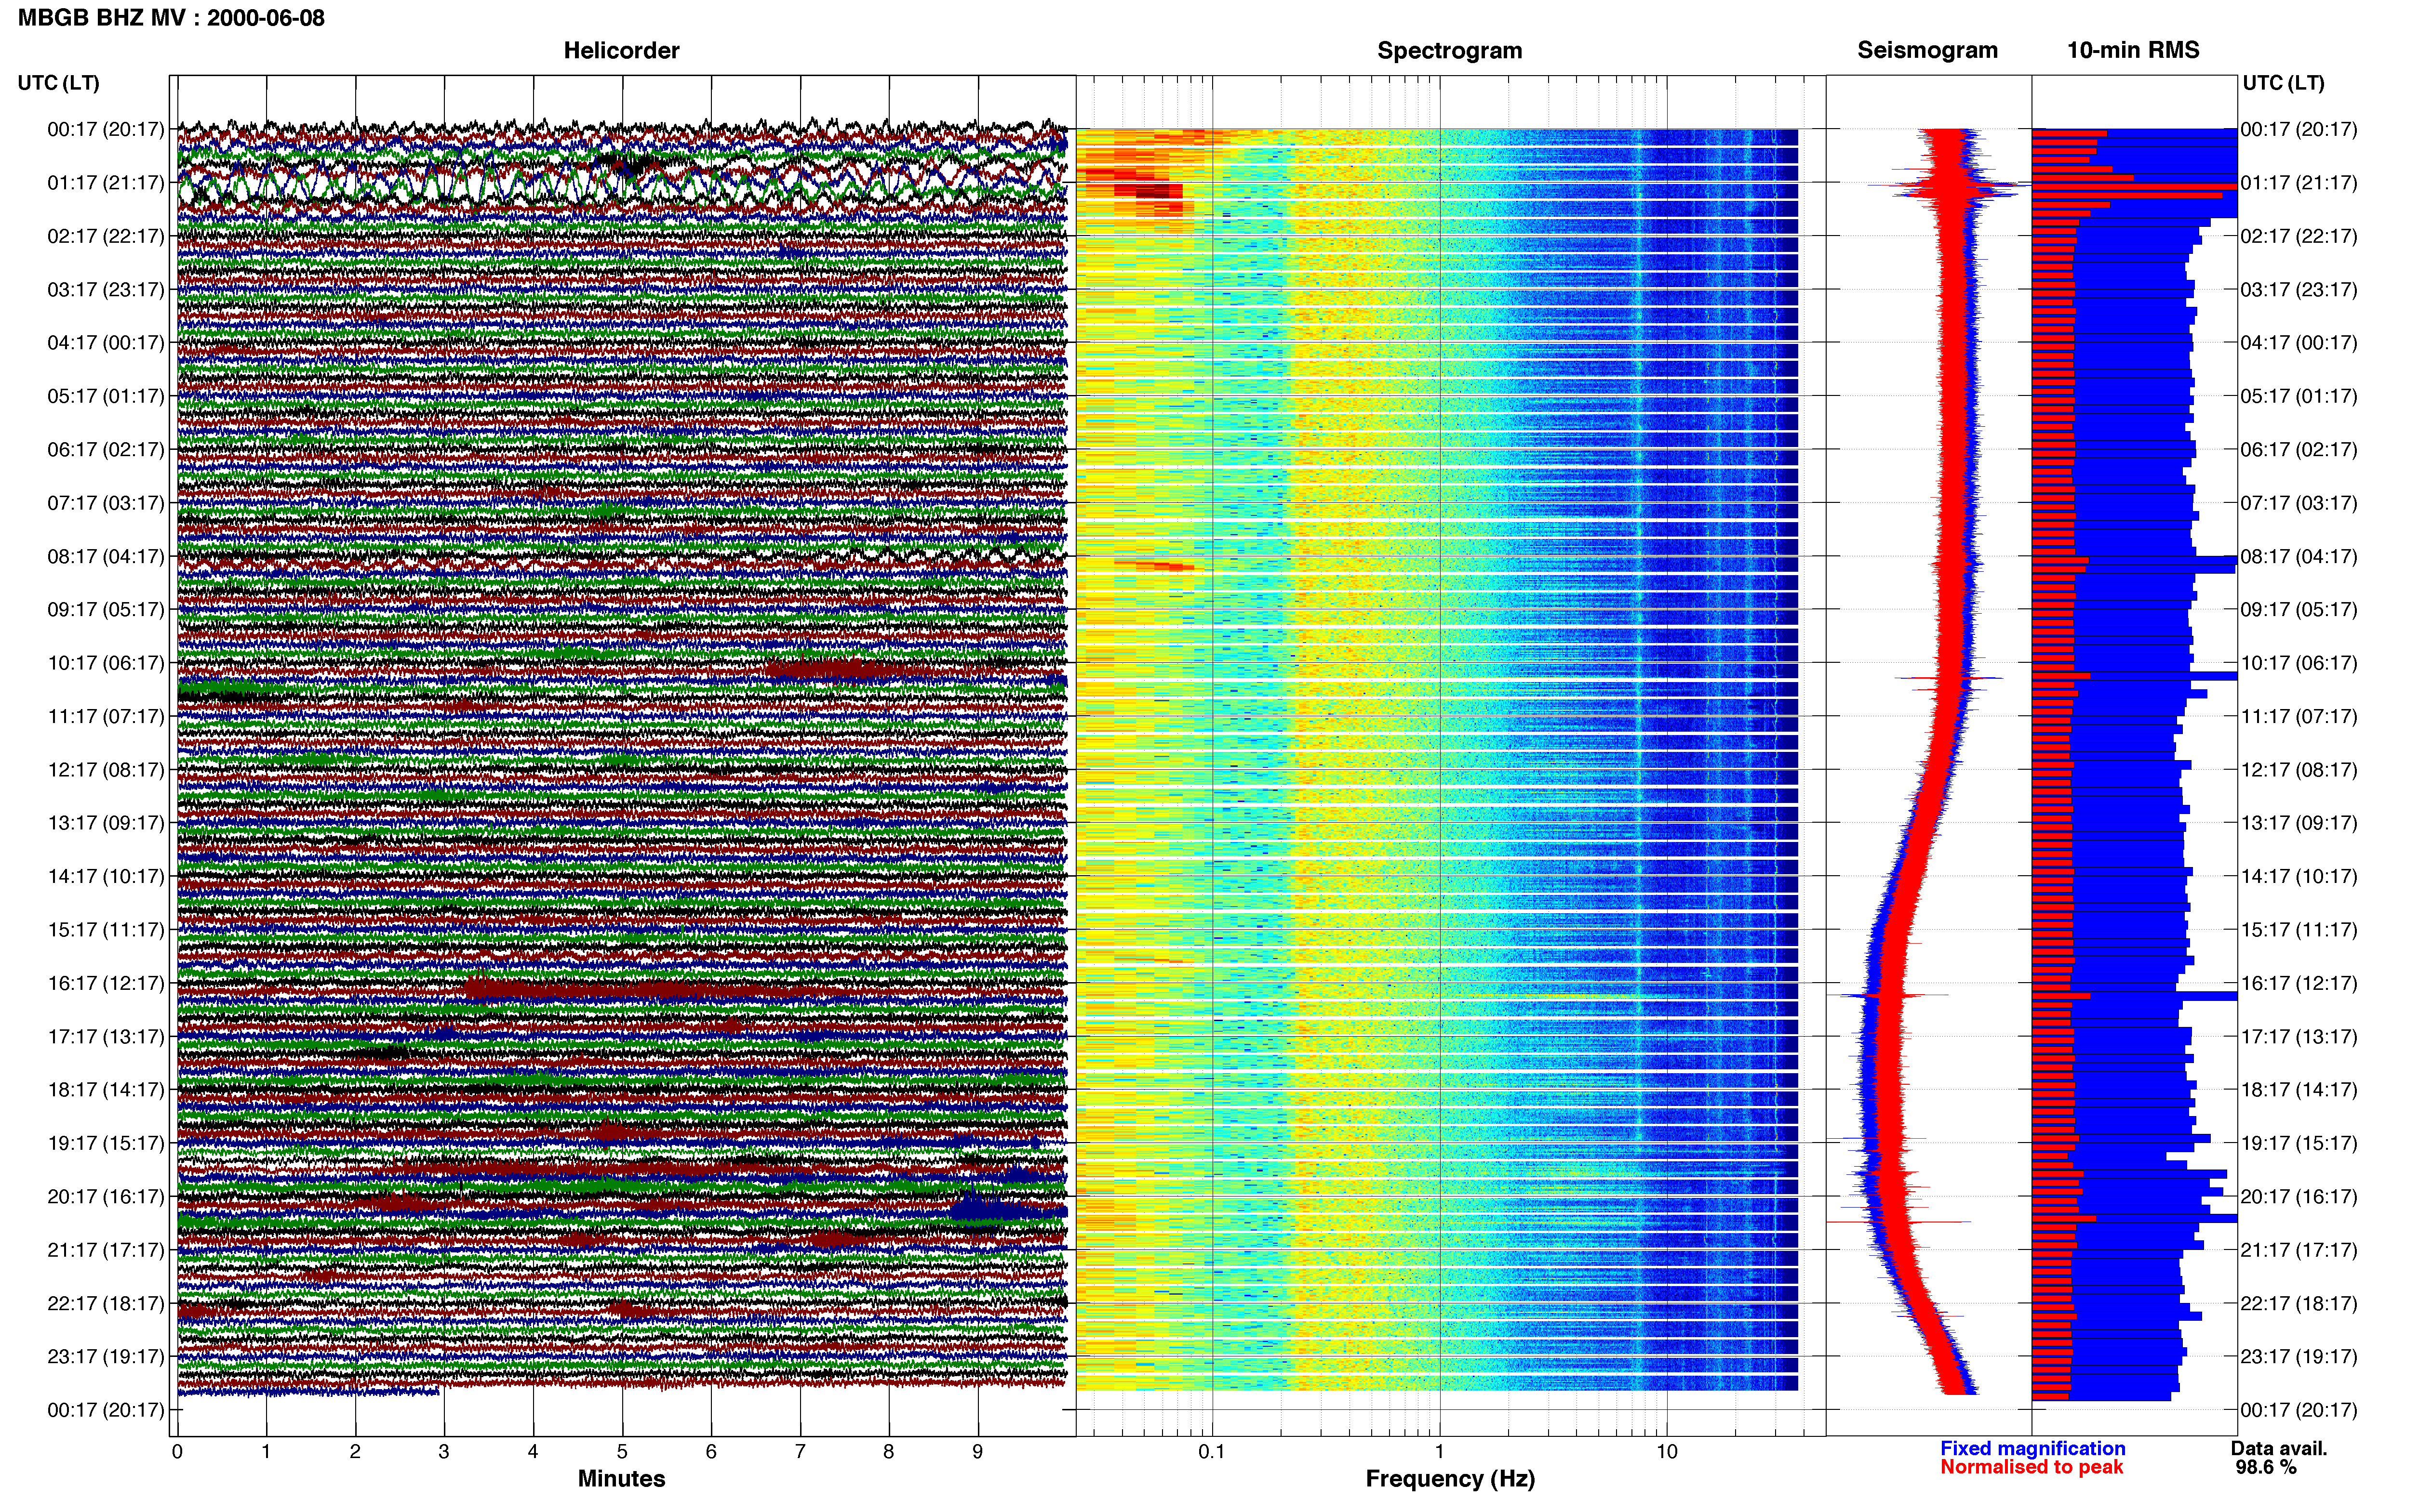Click 07:17 (03:17) on the Helicorder time axis
The height and width of the screenshot is (1512, 2419).
click(x=106, y=502)
